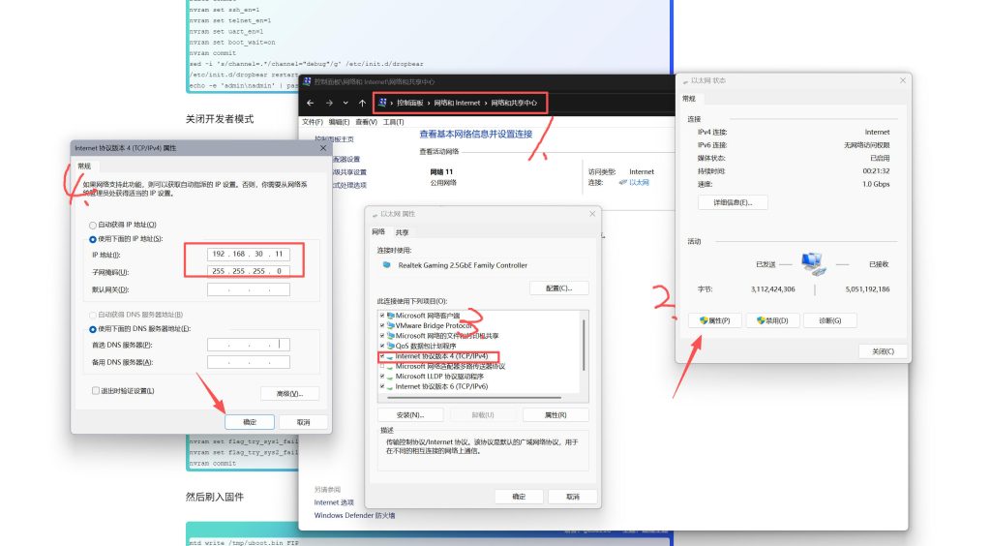Toggle Internet 协议版本 4 (TCP/IPv4) checkbox

pos(382,356)
